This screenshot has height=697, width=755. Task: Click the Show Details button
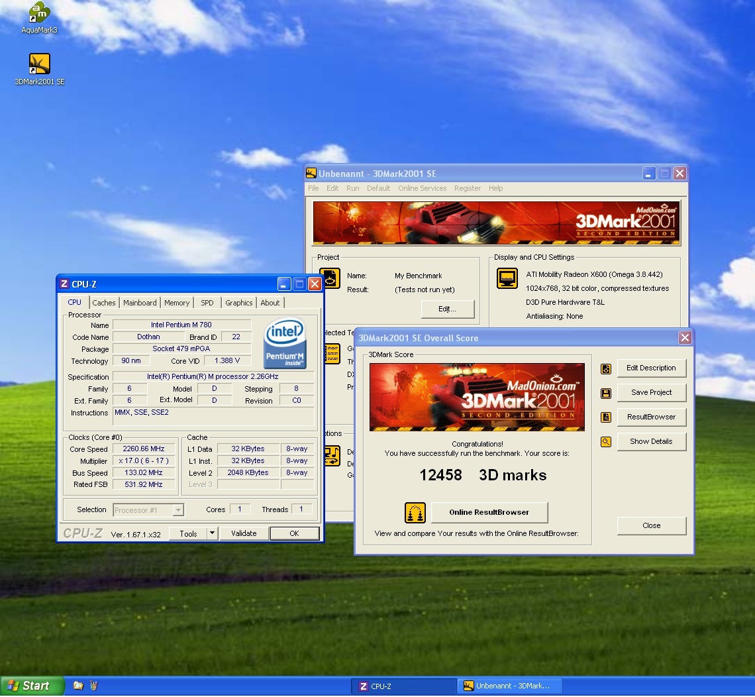click(651, 442)
